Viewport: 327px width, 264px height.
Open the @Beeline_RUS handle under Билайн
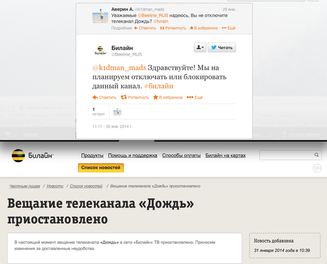127,54
